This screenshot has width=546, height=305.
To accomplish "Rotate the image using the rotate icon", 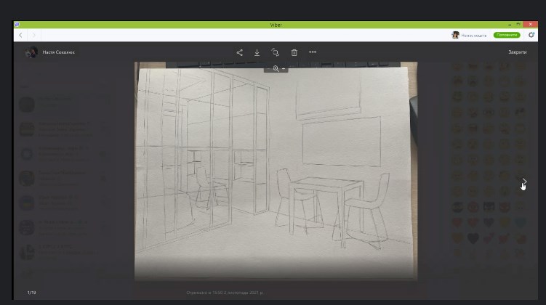I will point(275,52).
